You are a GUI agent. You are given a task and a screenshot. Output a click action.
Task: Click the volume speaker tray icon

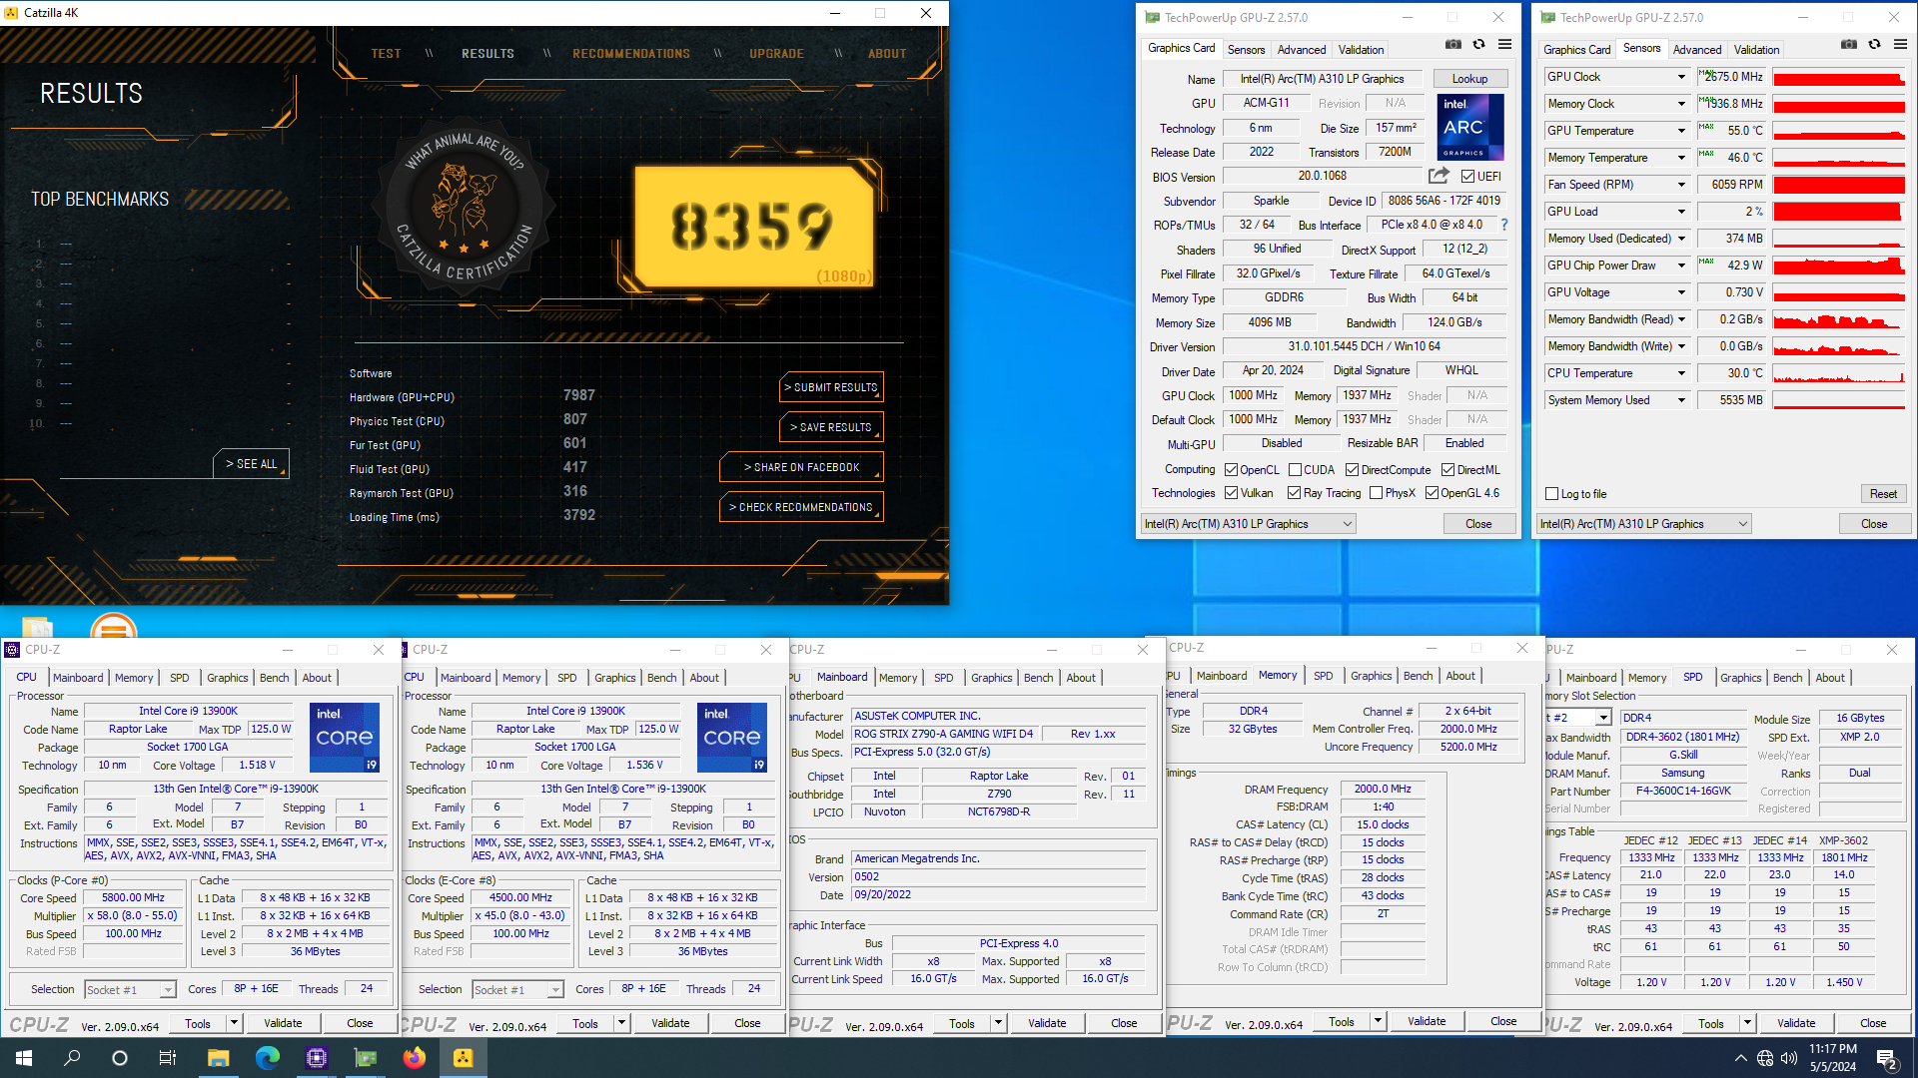pos(1789,1058)
